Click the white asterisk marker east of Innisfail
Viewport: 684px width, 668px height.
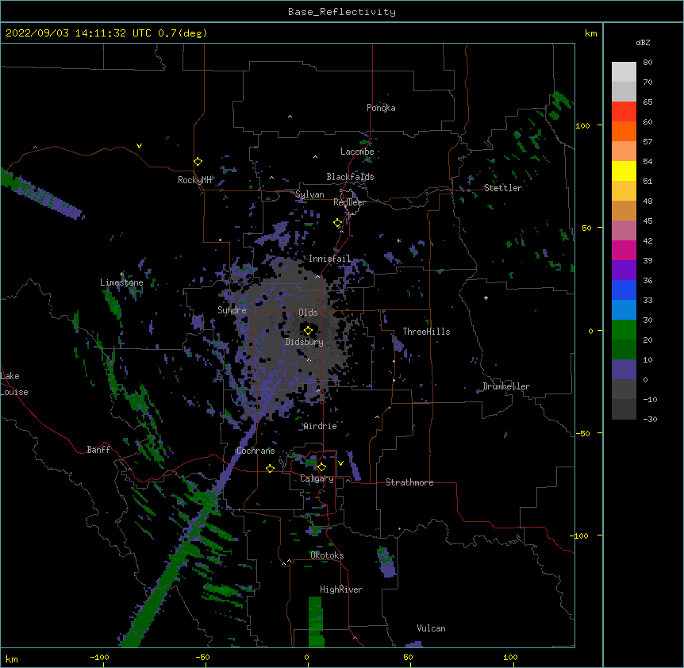[x=398, y=240]
